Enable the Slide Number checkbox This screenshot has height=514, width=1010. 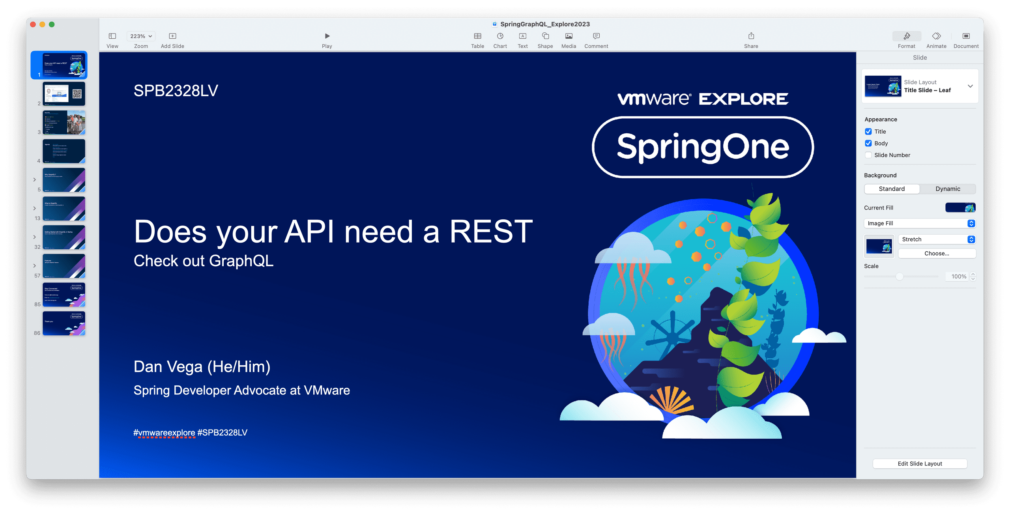point(868,155)
